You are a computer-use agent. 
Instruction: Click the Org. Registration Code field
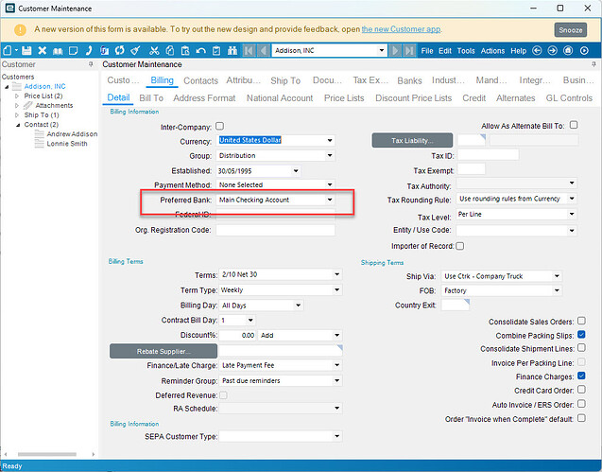coord(275,230)
